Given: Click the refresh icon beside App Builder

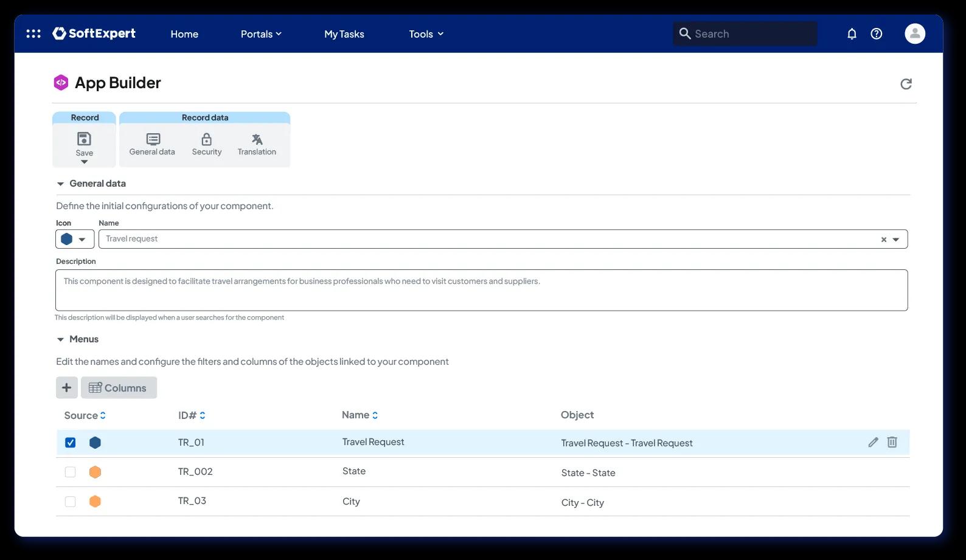Looking at the screenshot, I should coord(906,84).
